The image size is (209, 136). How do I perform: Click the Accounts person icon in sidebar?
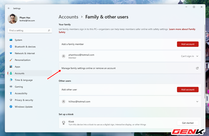click(x=11, y=73)
